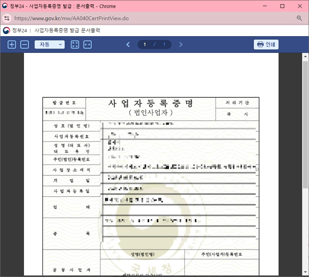This screenshot has width=309, height=277.
Task: Click the 업태 label
Action: click(72, 207)
